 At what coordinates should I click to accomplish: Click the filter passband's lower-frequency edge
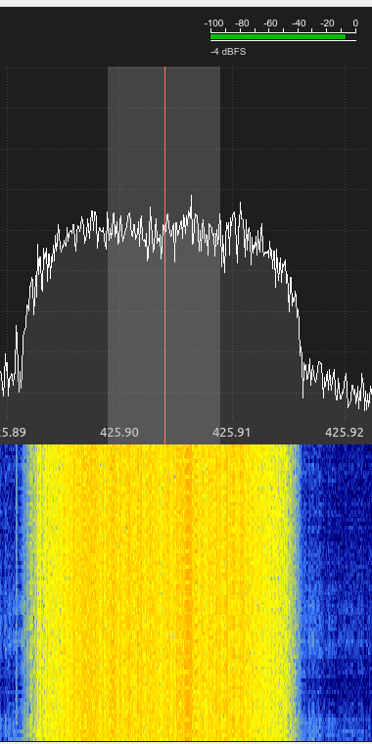(x=108, y=256)
